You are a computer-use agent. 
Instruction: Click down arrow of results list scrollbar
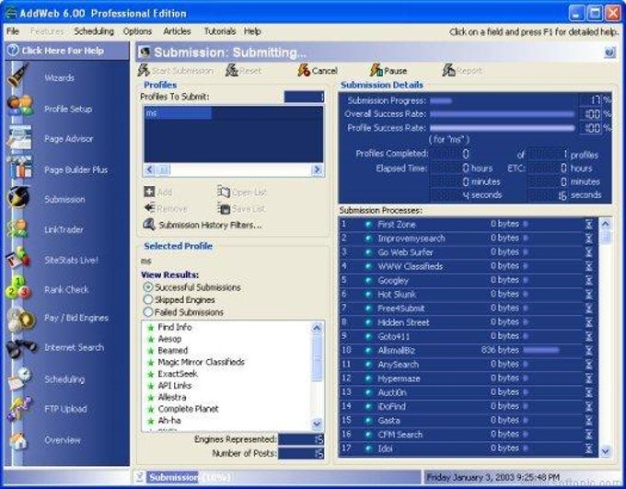(317, 424)
